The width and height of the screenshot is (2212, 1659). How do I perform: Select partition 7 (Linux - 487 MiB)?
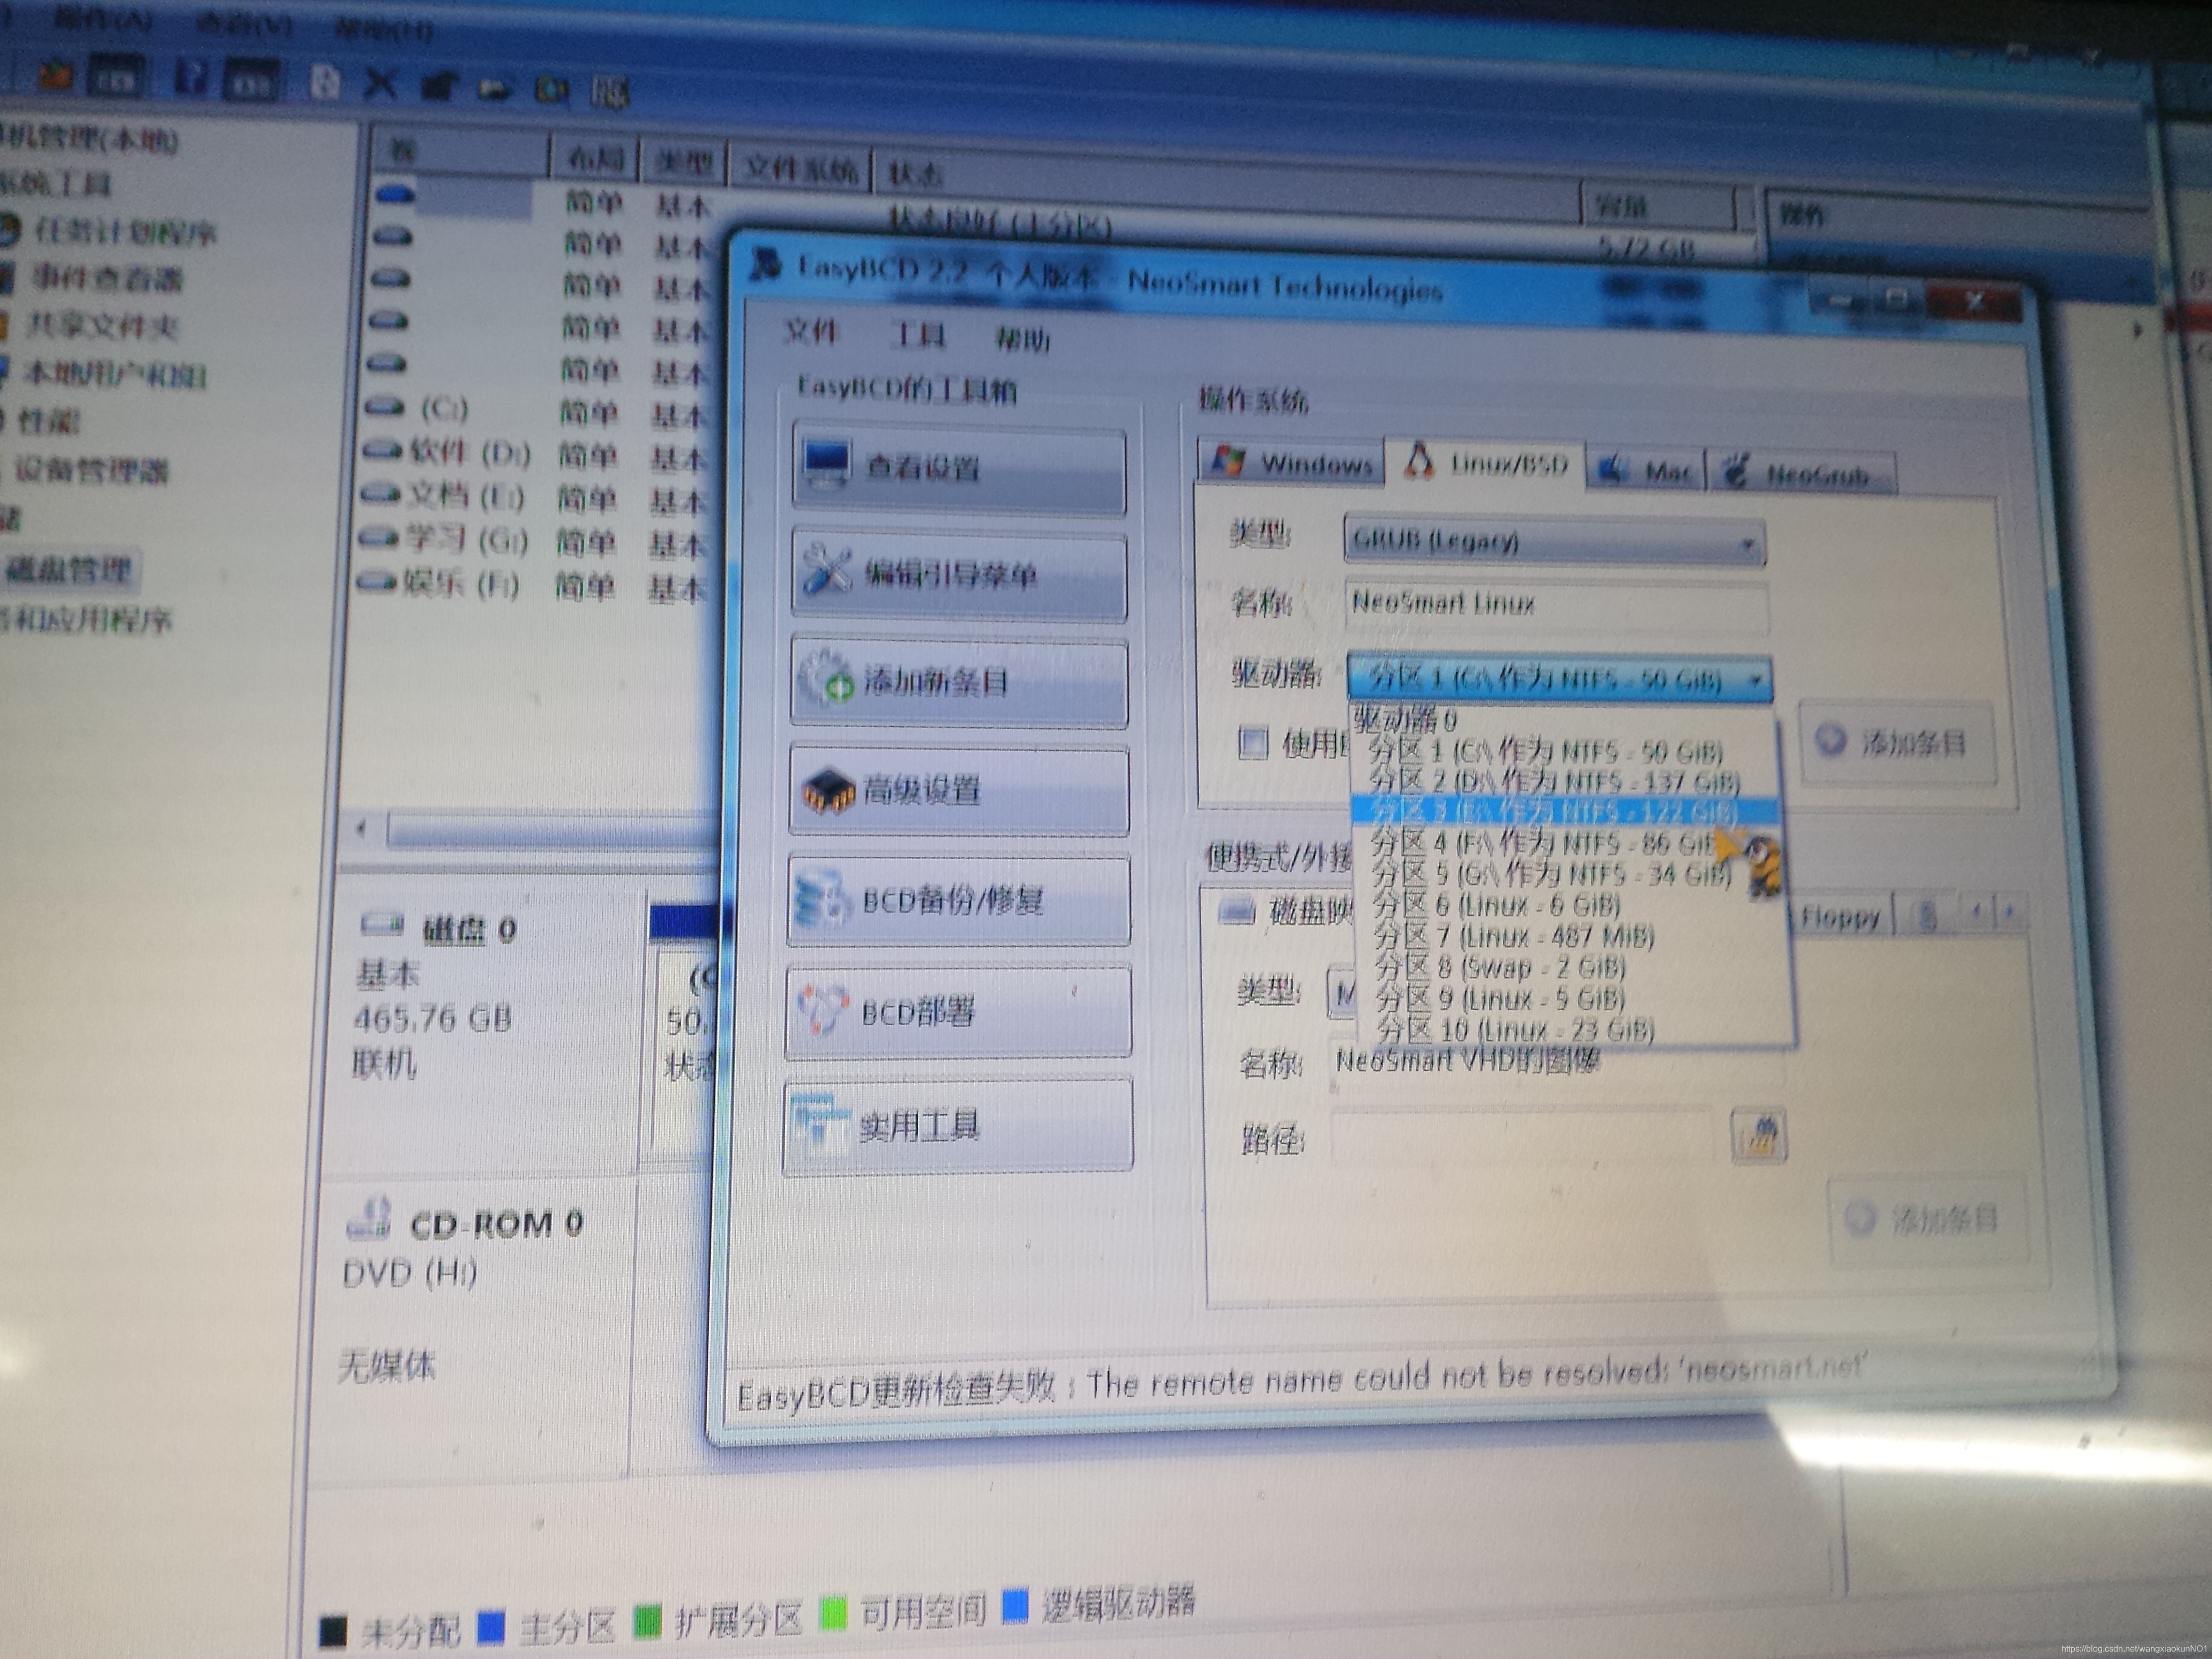1513,936
